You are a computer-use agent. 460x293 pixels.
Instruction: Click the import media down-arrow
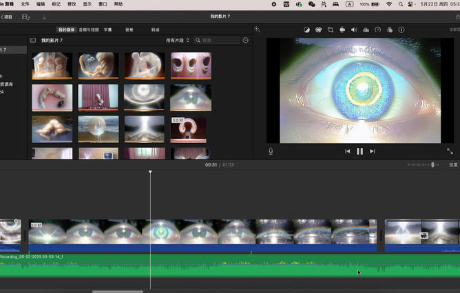(x=44, y=17)
